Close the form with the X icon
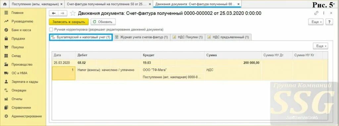 tap(331, 13)
